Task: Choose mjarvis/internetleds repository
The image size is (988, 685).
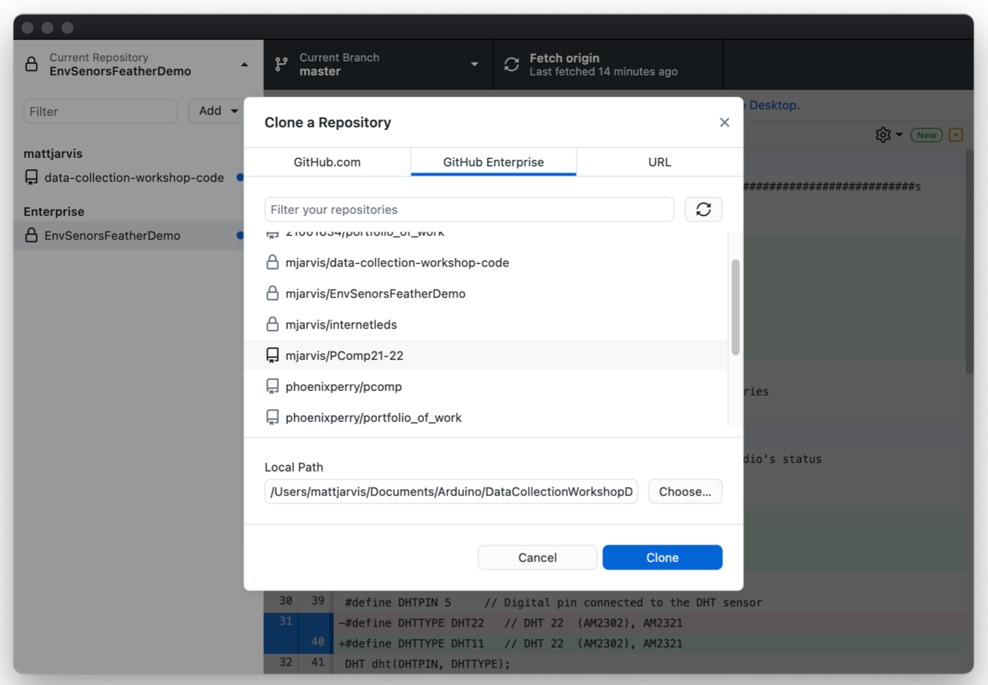Action: [486, 324]
